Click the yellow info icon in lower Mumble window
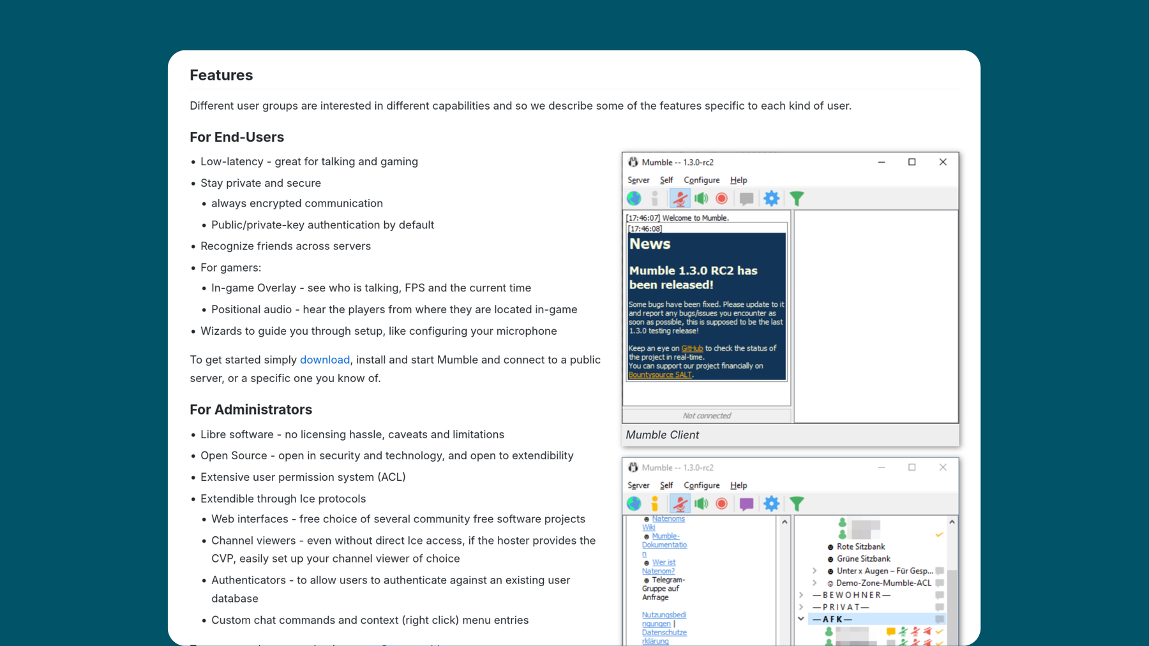The height and width of the screenshot is (646, 1149). coord(655,504)
